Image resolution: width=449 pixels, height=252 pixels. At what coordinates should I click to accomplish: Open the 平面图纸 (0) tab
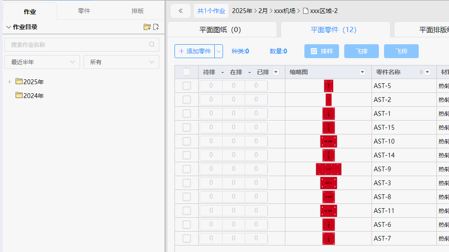[x=220, y=30]
